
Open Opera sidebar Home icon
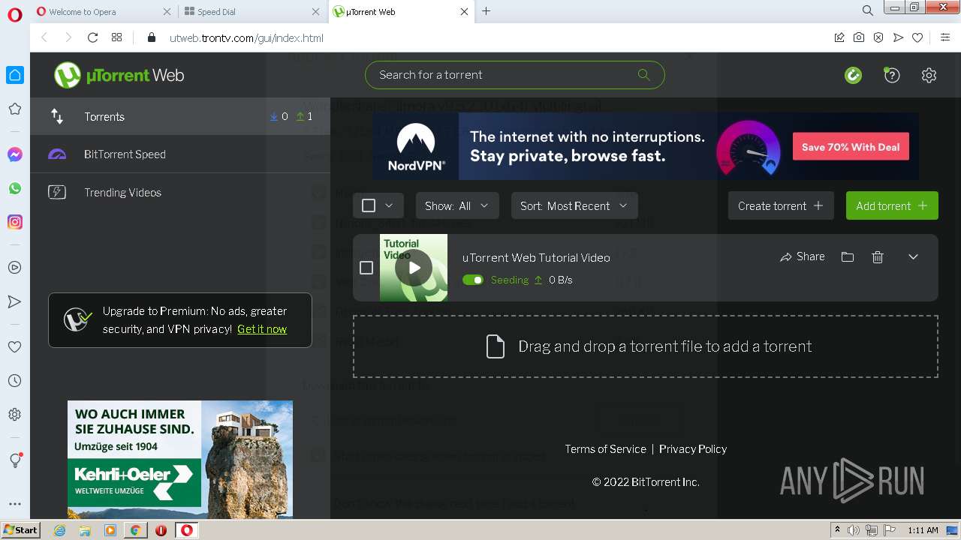coord(14,75)
